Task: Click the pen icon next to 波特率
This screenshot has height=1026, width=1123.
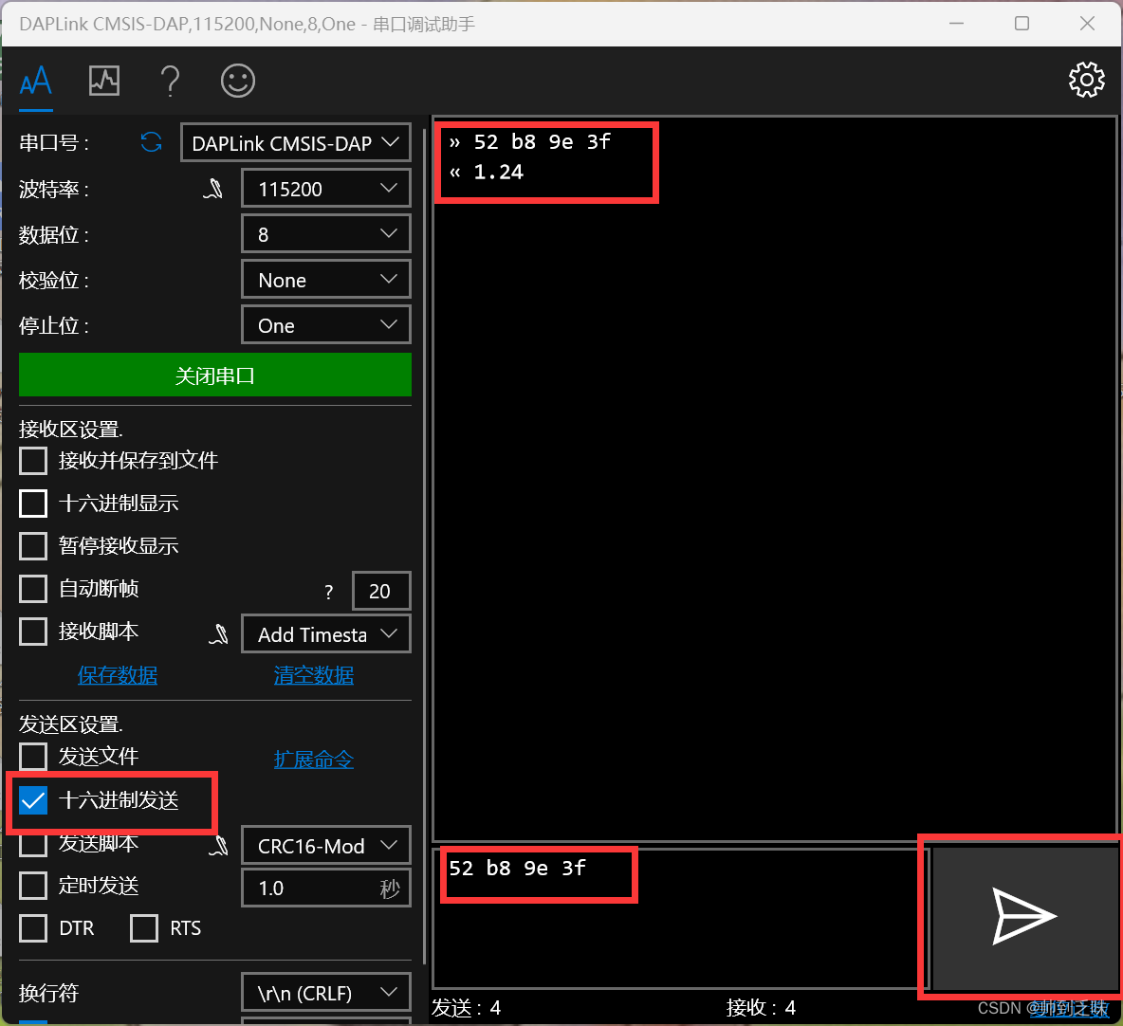Action: point(213,188)
